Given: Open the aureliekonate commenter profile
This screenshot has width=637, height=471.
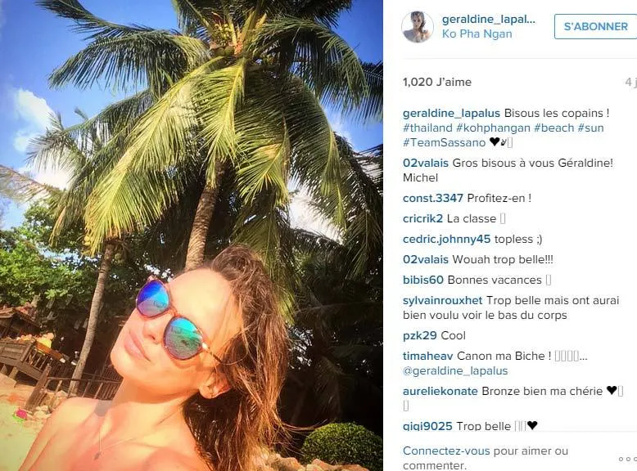Looking at the screenshot, I should pyautogui.click(x=440, y=391).
